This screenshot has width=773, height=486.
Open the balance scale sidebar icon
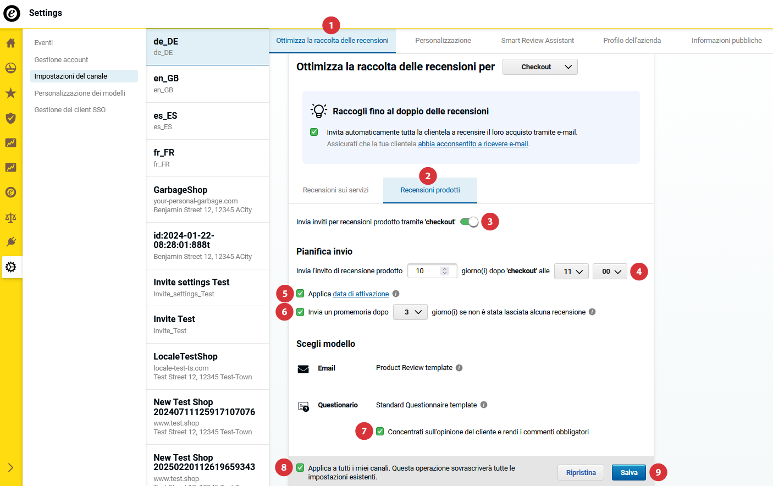pyautogui.click(x=10, y=218)
